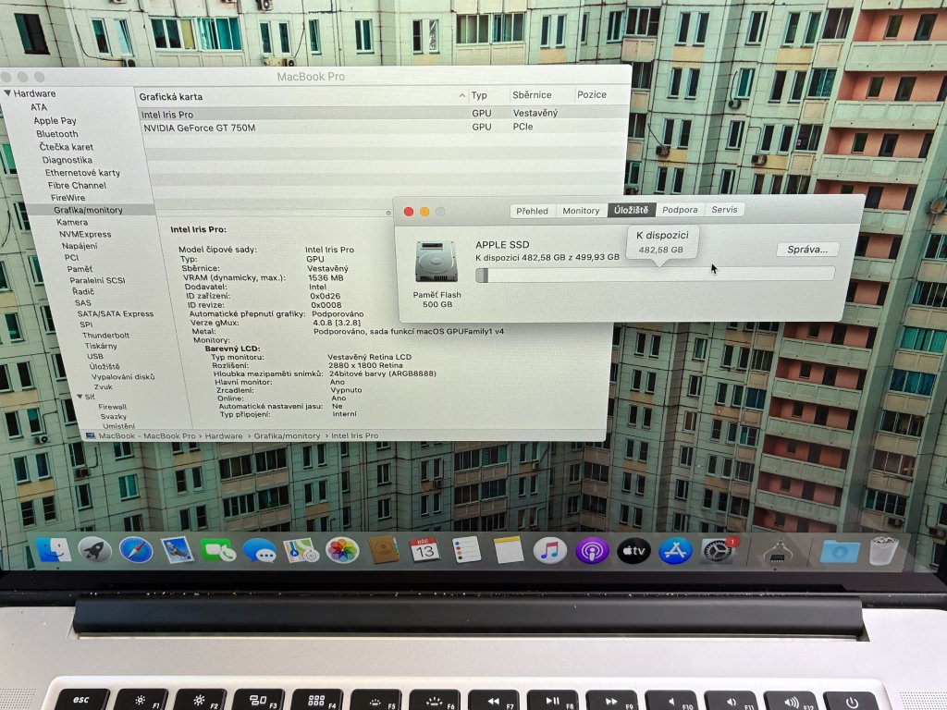Select NVIDIA GeForce GT 750M row
The height and width of the screenshot is (710, 947).
[199, 128]
